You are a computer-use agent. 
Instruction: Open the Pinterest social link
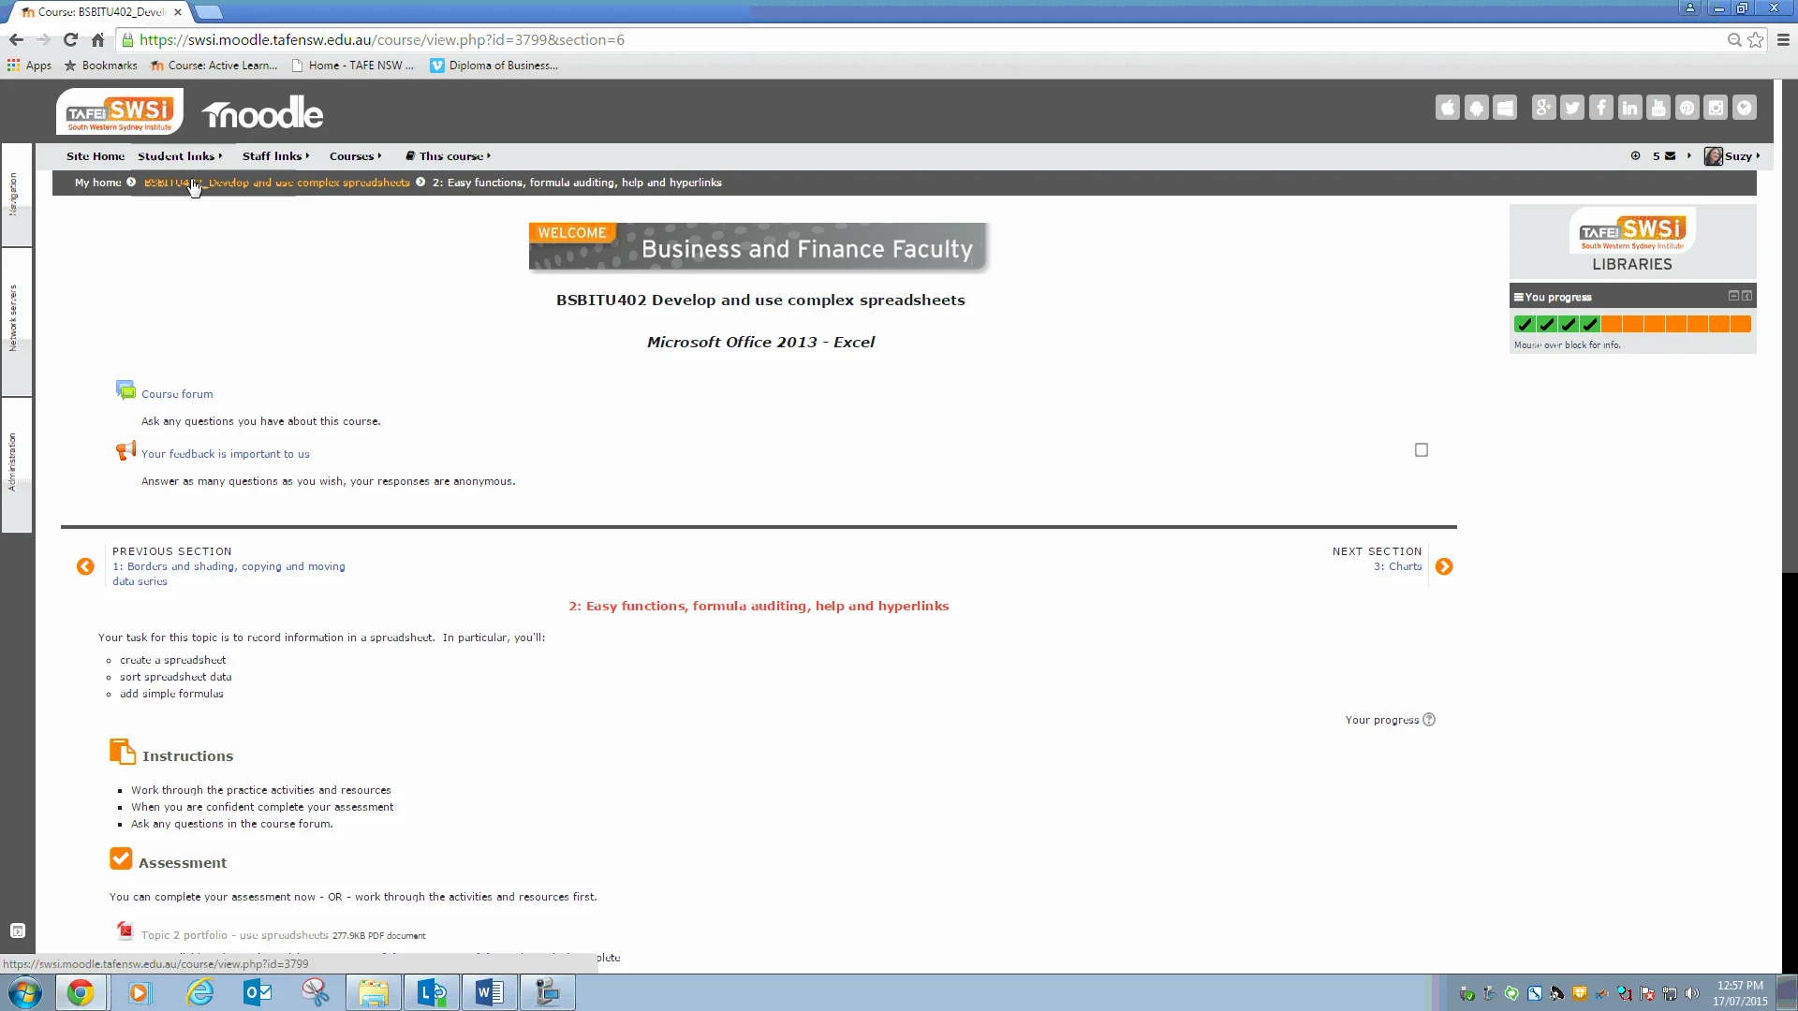1687,108
